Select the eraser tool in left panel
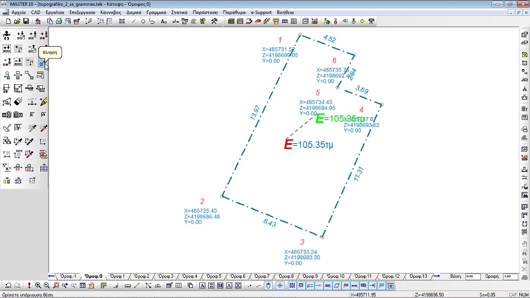This screenshot has width=530, height=298. pos(18,101)
